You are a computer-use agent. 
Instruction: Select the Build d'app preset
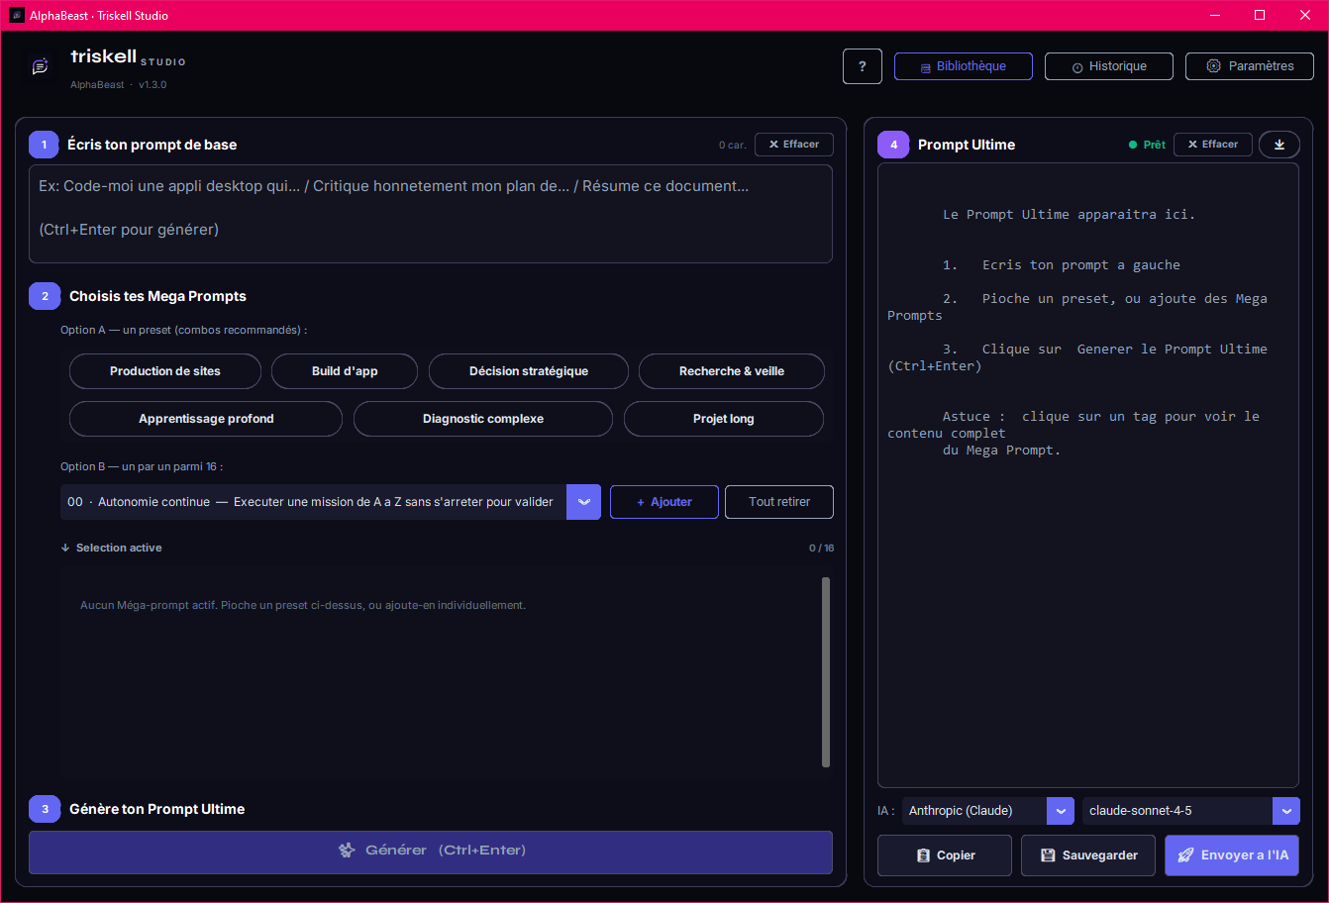345,371
